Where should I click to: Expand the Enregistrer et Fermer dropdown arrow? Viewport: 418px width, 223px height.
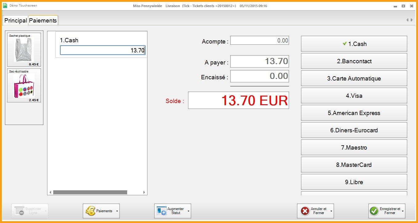click(403, 211)
